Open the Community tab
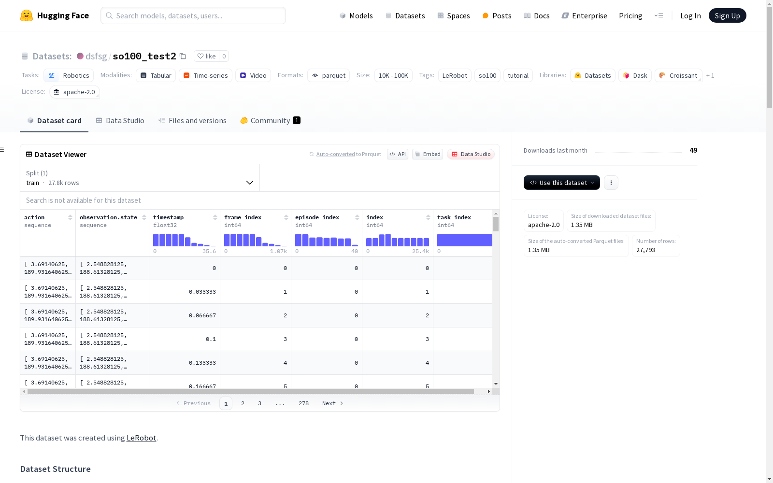This screenshot has width=773, height=483. [271, 121]
